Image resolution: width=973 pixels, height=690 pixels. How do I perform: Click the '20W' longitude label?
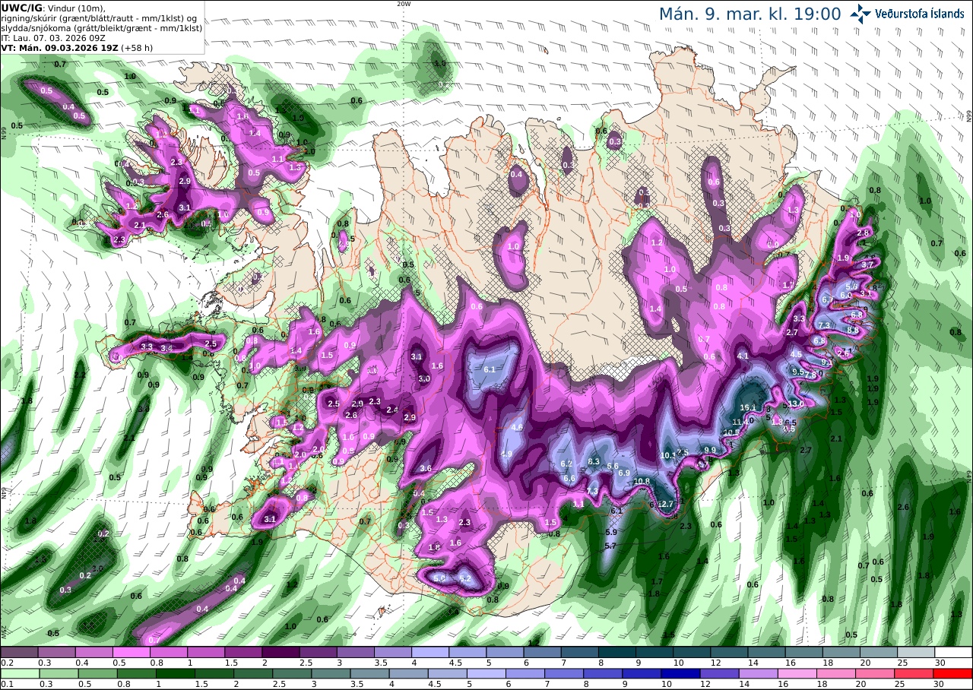point(404,4)
